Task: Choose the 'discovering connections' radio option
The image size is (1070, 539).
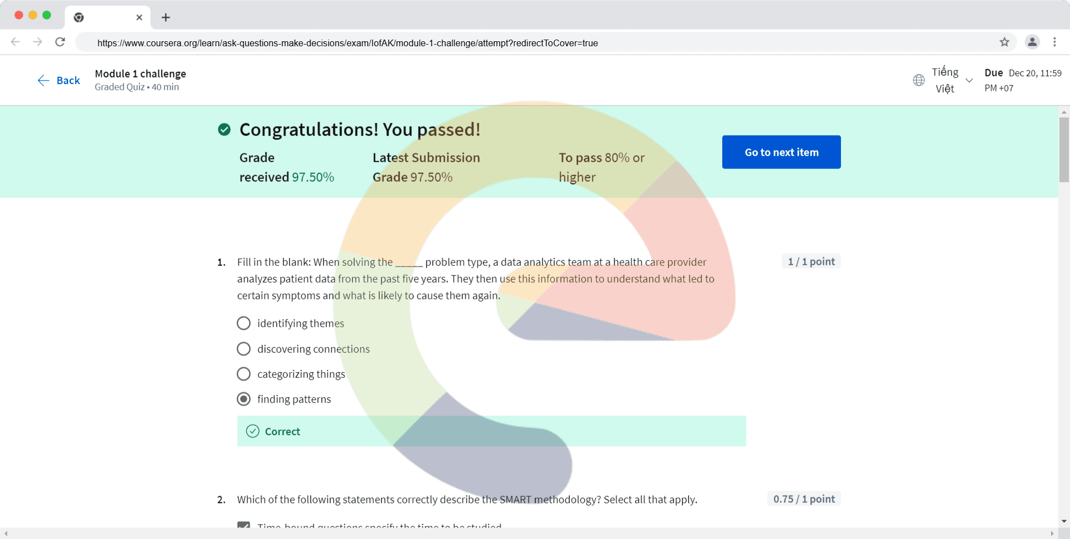Action: tap(244, 349)
